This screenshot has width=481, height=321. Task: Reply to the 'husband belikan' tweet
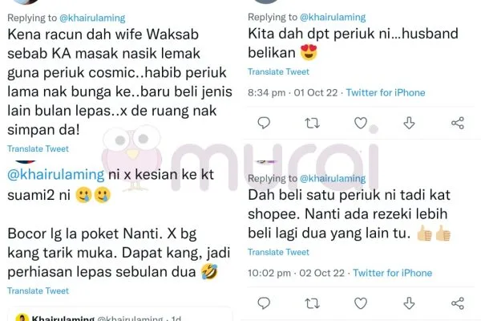click(264, 123)
